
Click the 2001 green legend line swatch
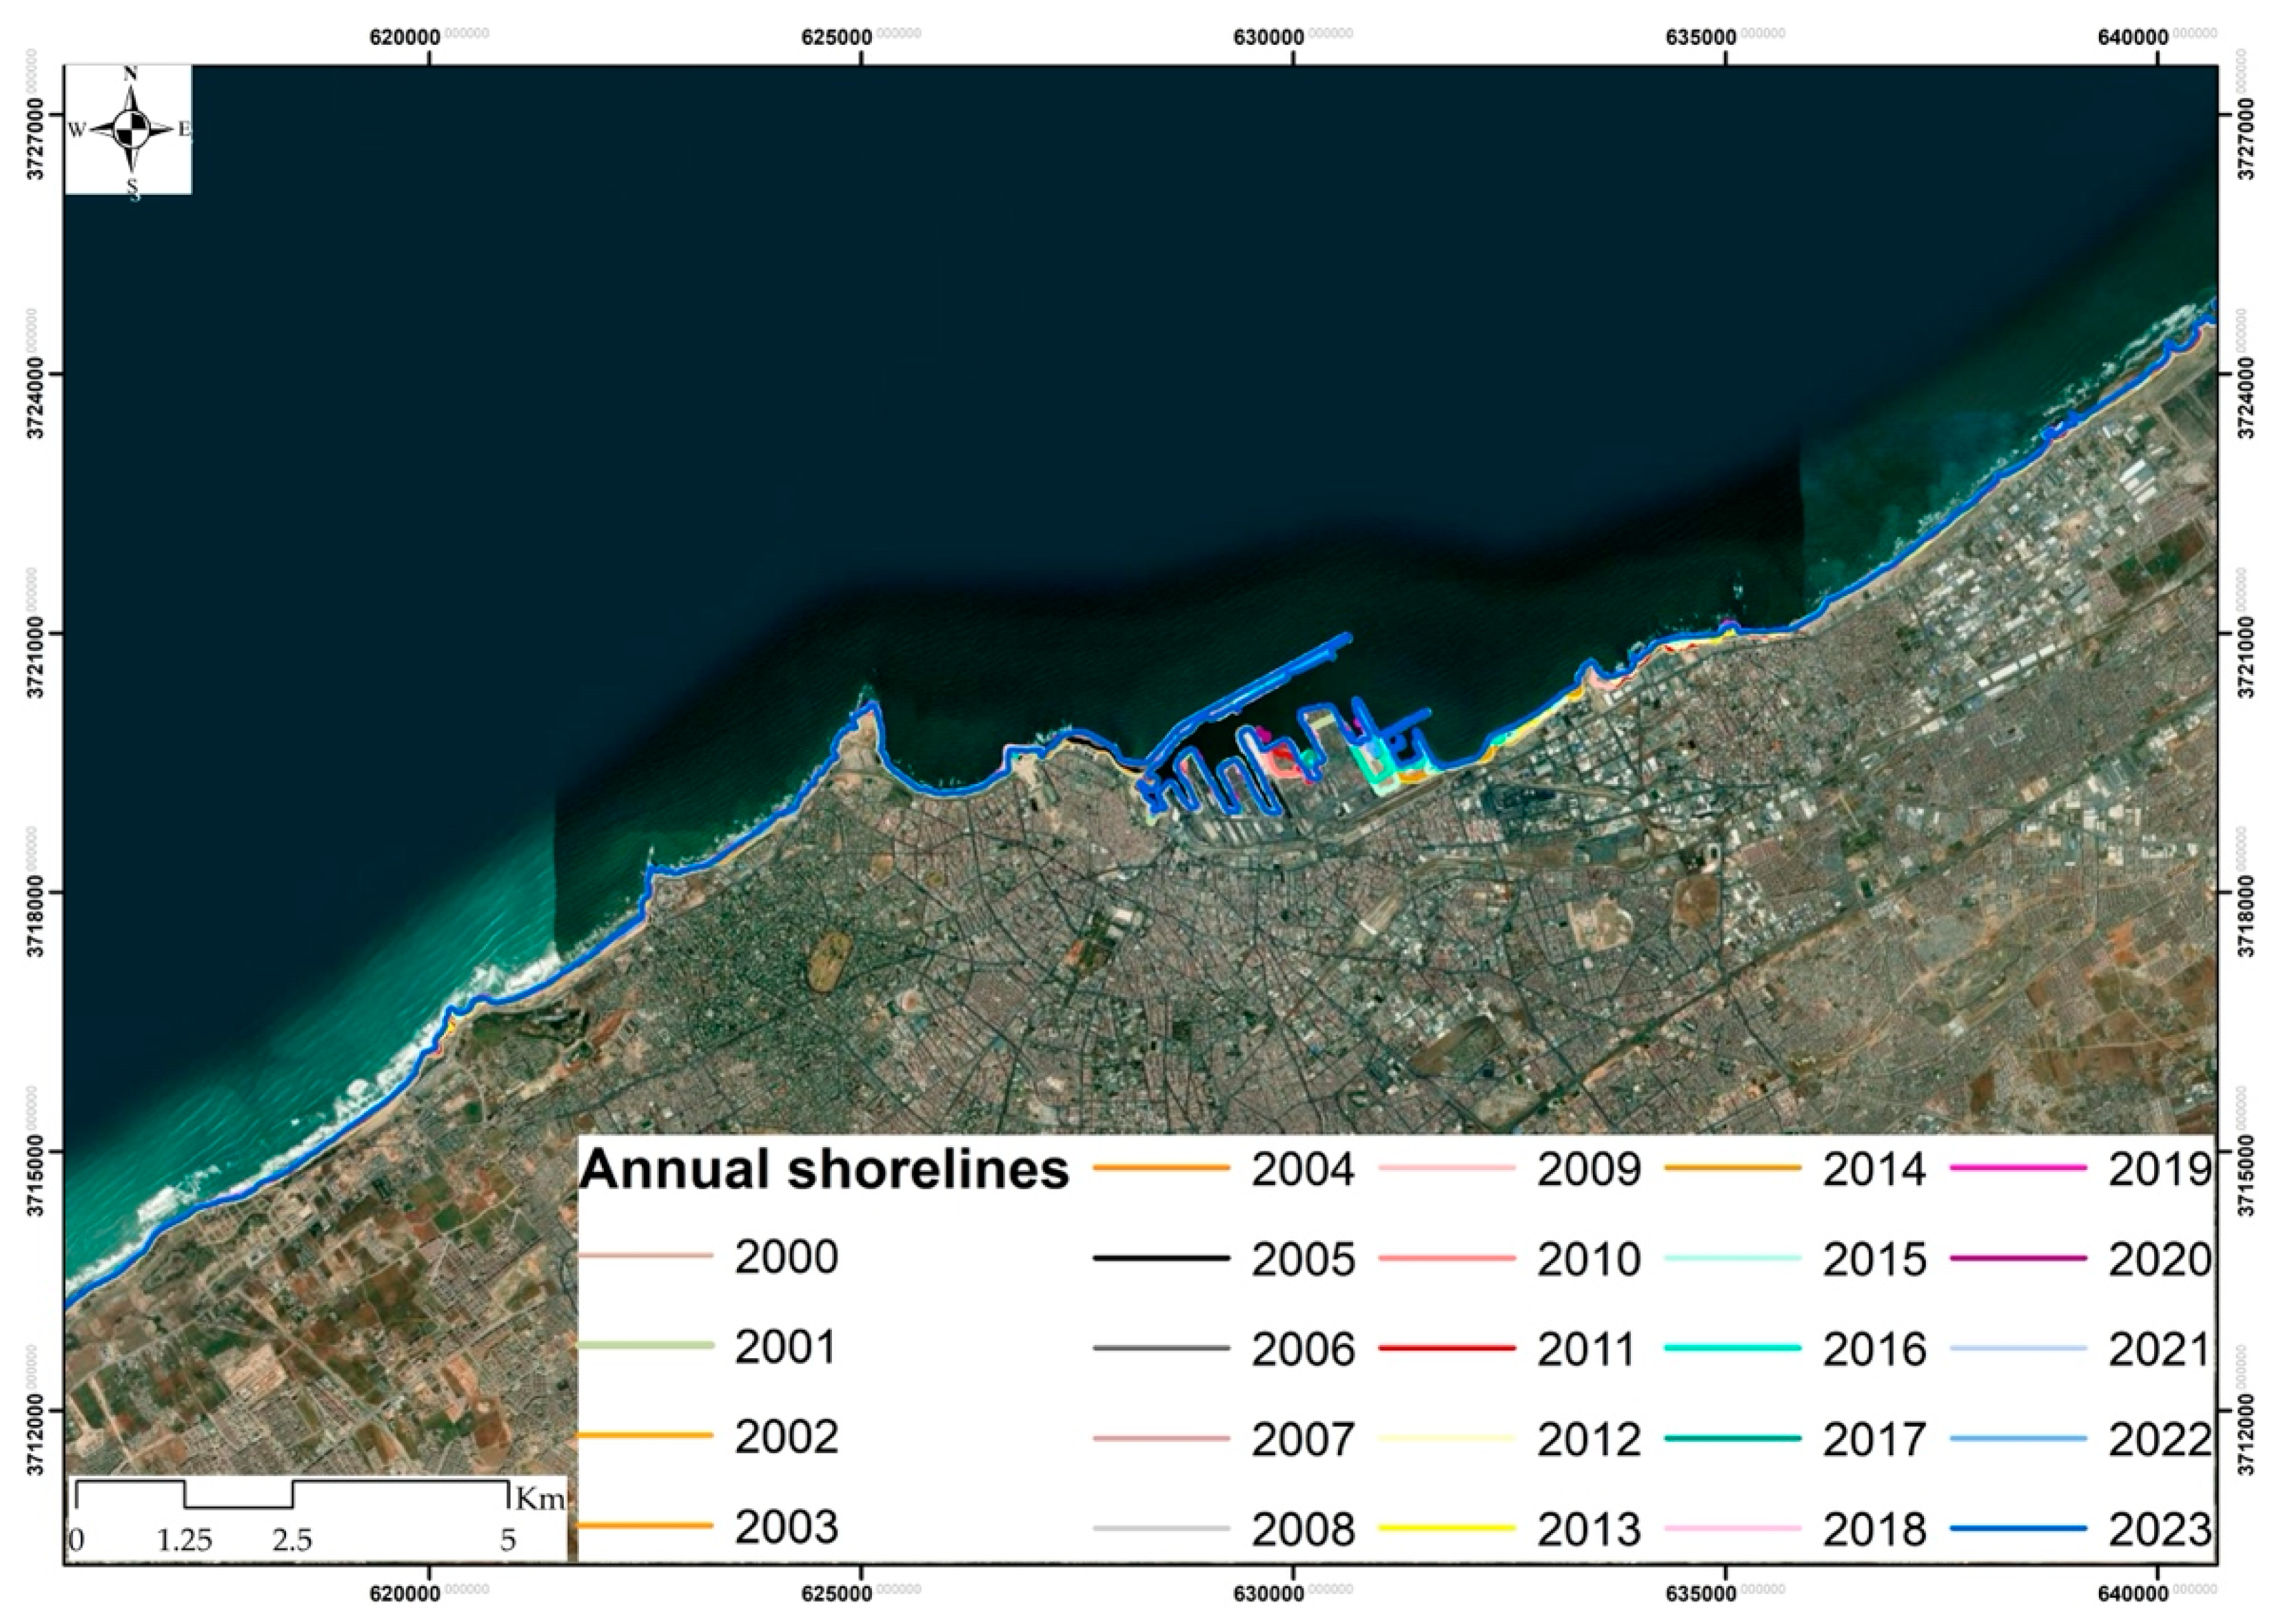(647, 1346)
